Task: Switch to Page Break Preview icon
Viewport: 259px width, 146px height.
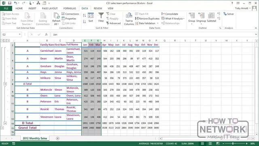Action: [218, 144]
